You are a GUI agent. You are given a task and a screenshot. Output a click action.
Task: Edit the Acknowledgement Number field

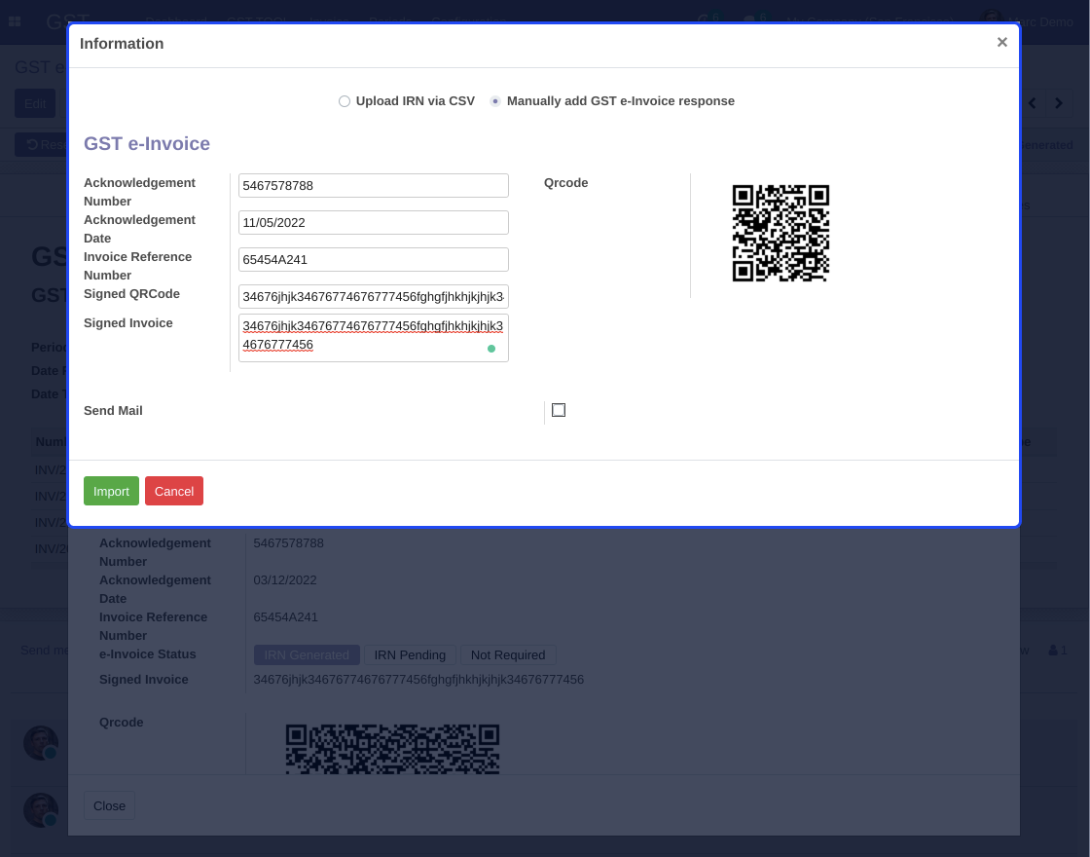(374, 186)
